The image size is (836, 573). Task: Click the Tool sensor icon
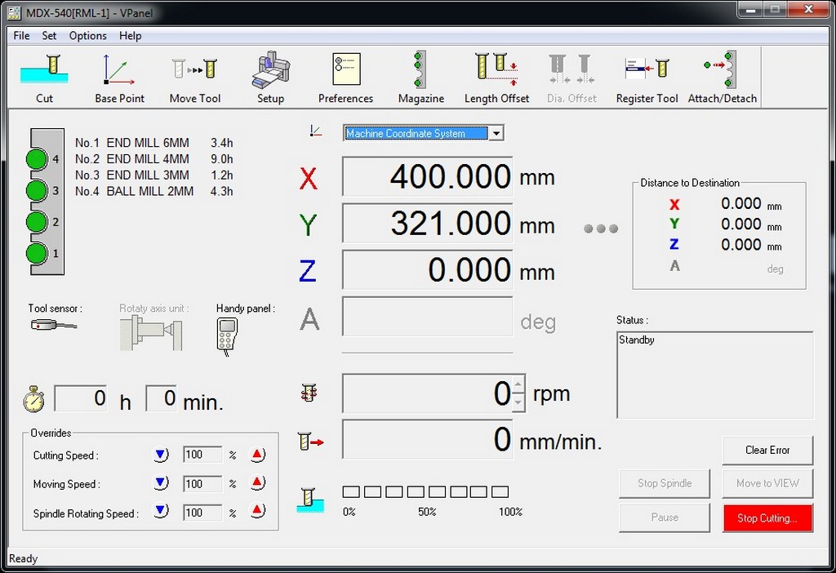[x=53, y=325]
